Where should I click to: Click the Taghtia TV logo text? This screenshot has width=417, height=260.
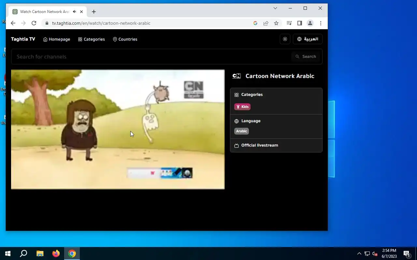[x=23, y=39]
